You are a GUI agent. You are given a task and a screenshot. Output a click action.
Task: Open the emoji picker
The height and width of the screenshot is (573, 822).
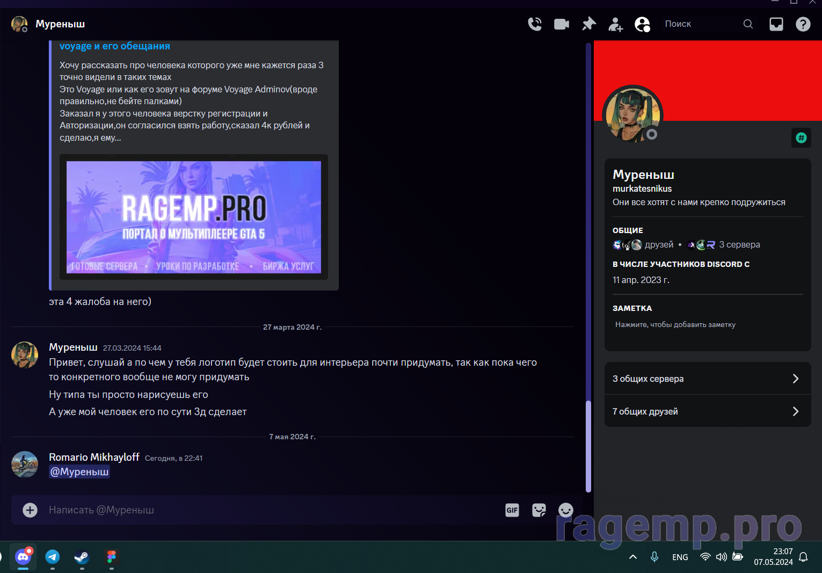tap(566, 510)
